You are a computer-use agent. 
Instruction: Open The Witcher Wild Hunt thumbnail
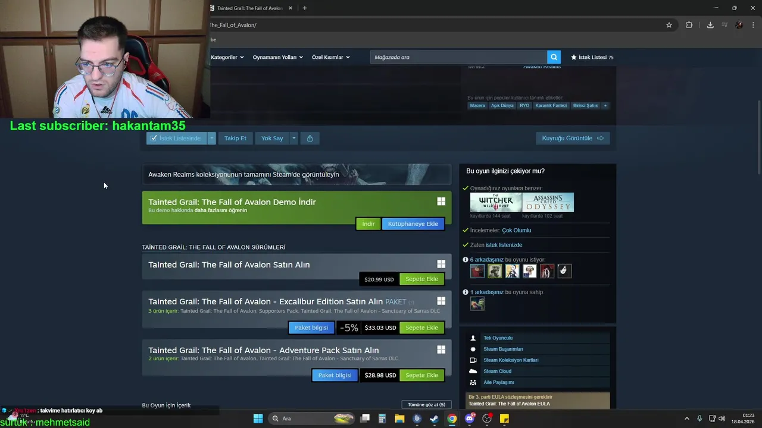coord(495,202)
